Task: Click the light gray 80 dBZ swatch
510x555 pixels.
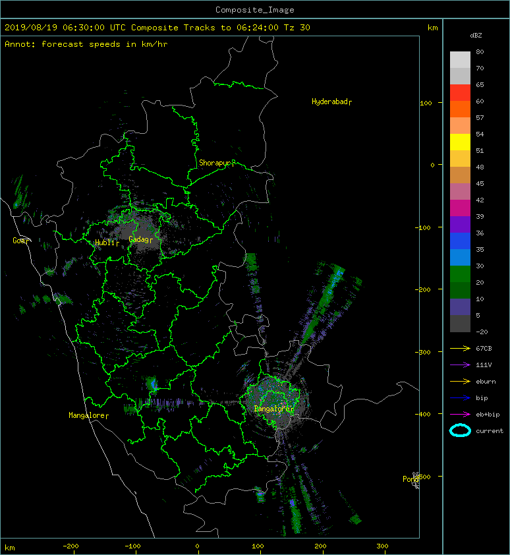Action: pos(460,60)
